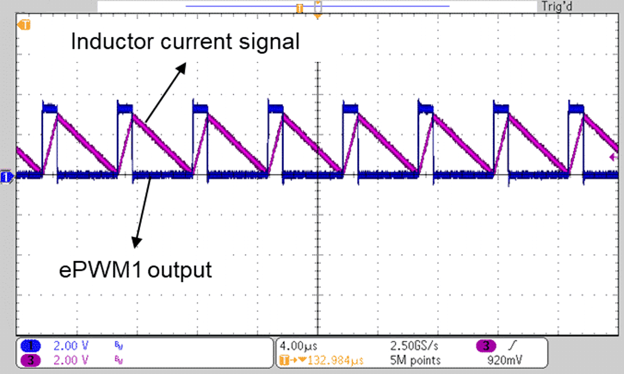Click the ePWM1 output label
The image size is (624, 374).
135,270
